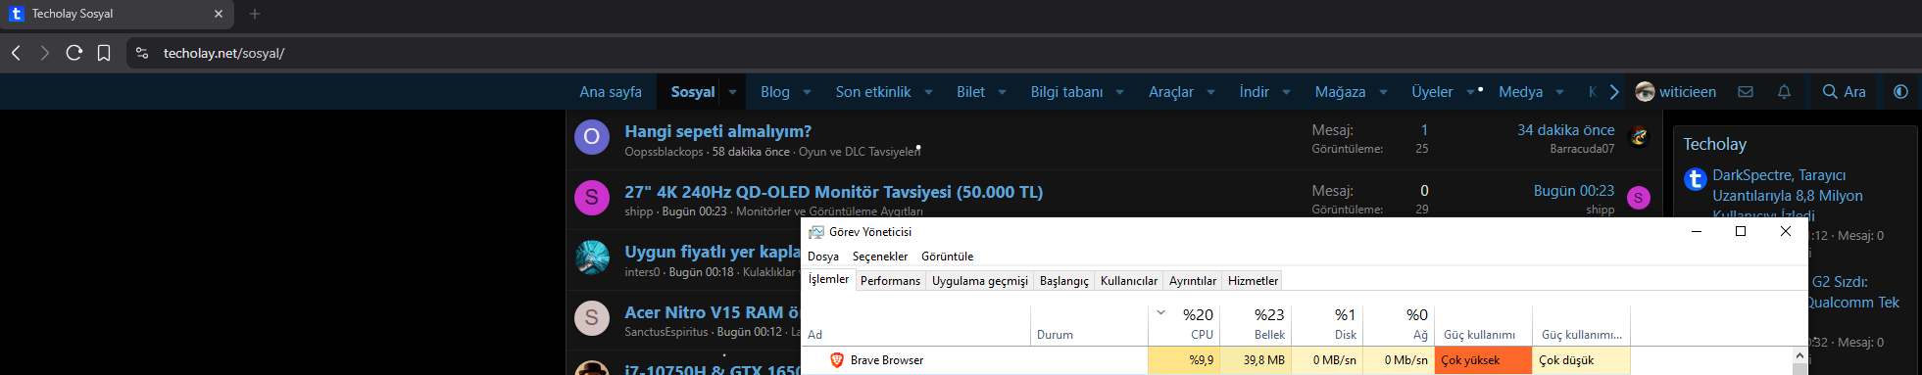Expand the Bilgi tabanı dropdown arrow
Screen dimensions: 1922x375
point(1119,92)
